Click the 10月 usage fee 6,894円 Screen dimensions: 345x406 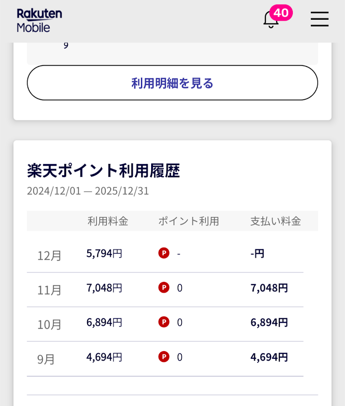click(x=104, y=322)
